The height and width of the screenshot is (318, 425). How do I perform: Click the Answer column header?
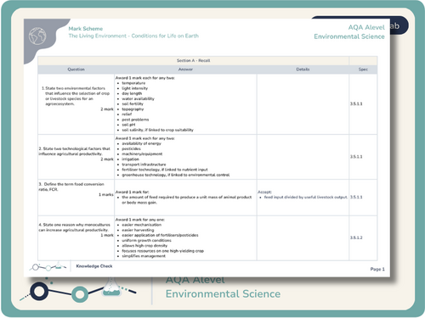tap(185, 70)
